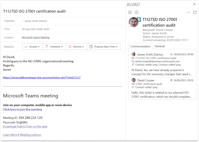Viewport: 199px width, 142px height.
Task: Click 'Passcode: SrgkWx' text
Action: pos(15,122)
